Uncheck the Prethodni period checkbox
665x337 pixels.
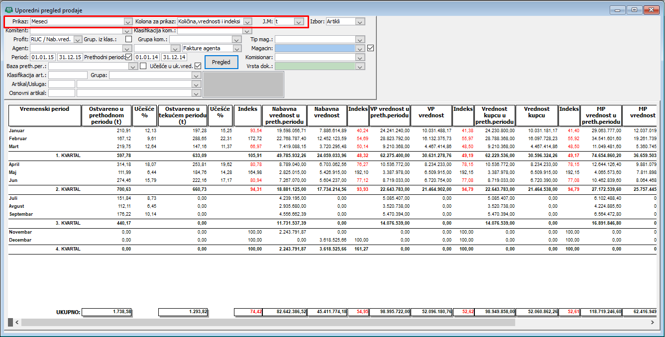129,57
